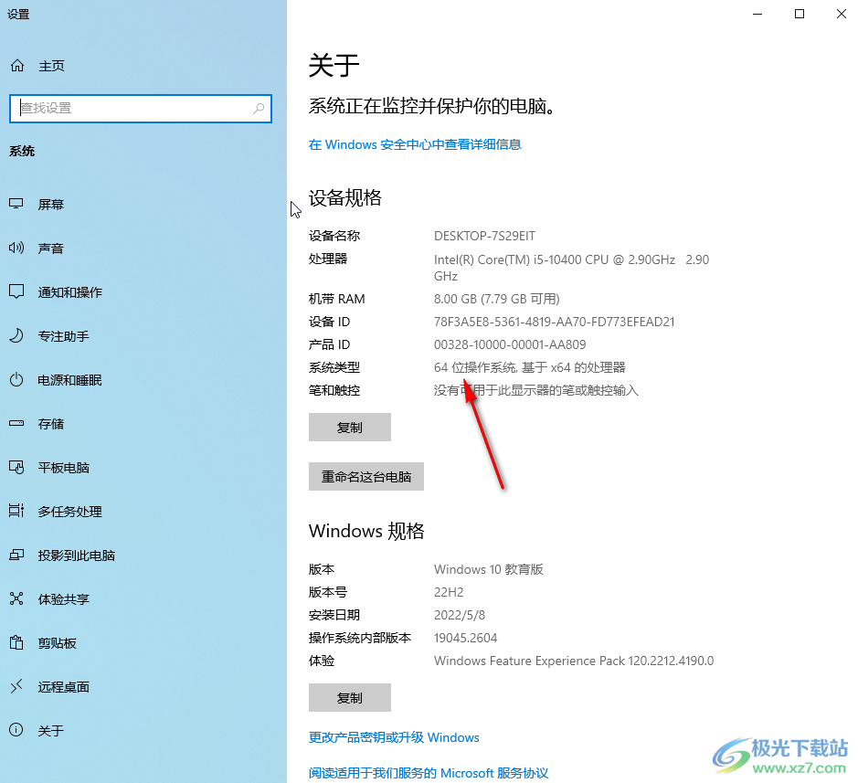Image resolution: width=858 pixels, height=783 pixels.
Task: Click the 体验共享 shared experiences icon
Action: pos(16,598)
